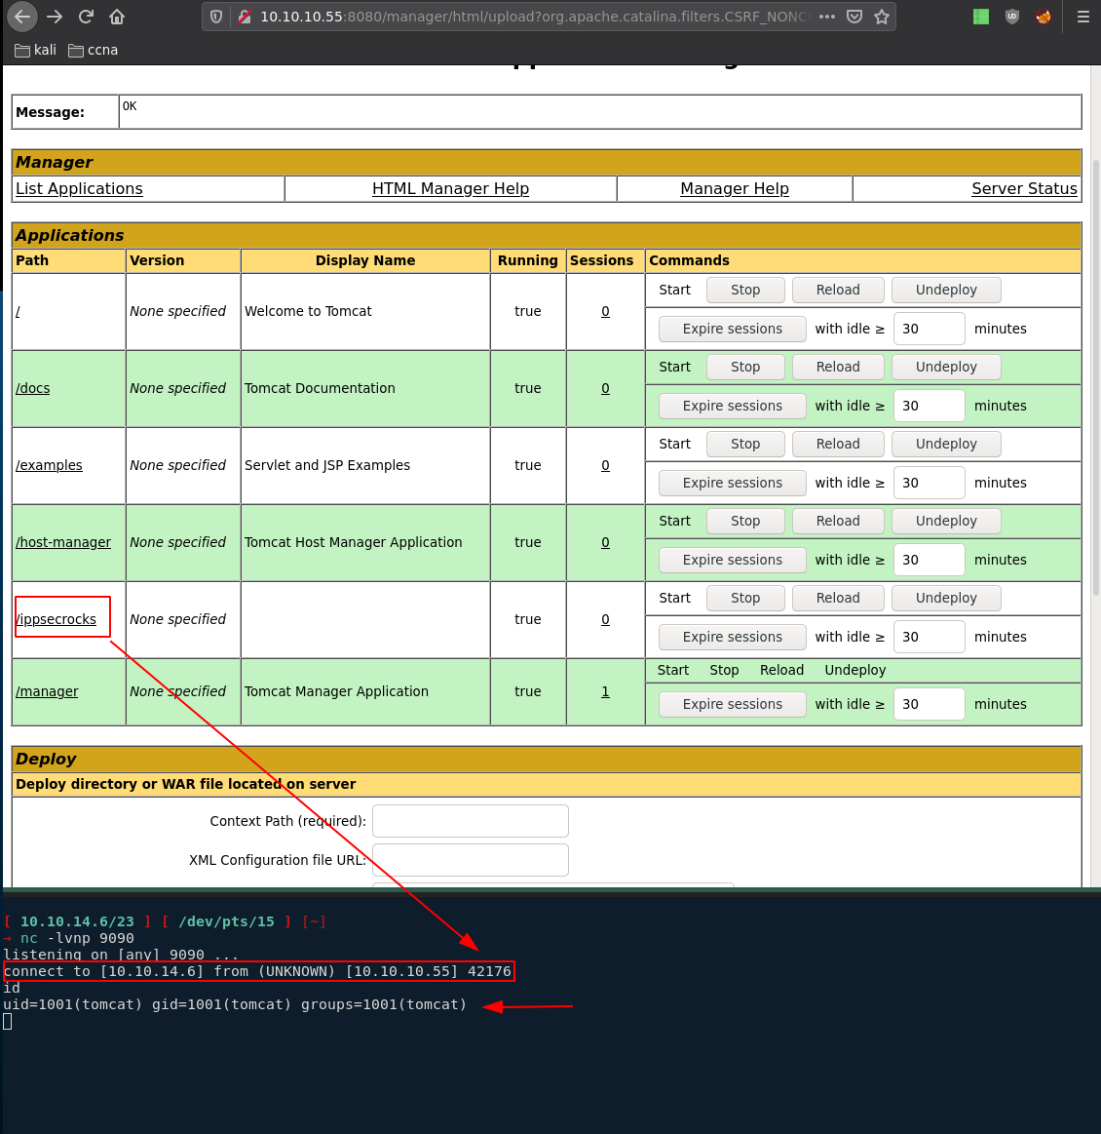This screenshot has width=1101, height=1134.
Task: Go forward with the forward arrow
Action: pyautogui.click(x=55, y=17)
